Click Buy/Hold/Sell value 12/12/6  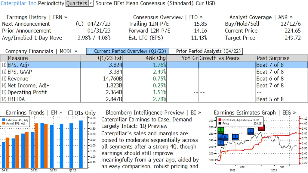click(291, 24)
